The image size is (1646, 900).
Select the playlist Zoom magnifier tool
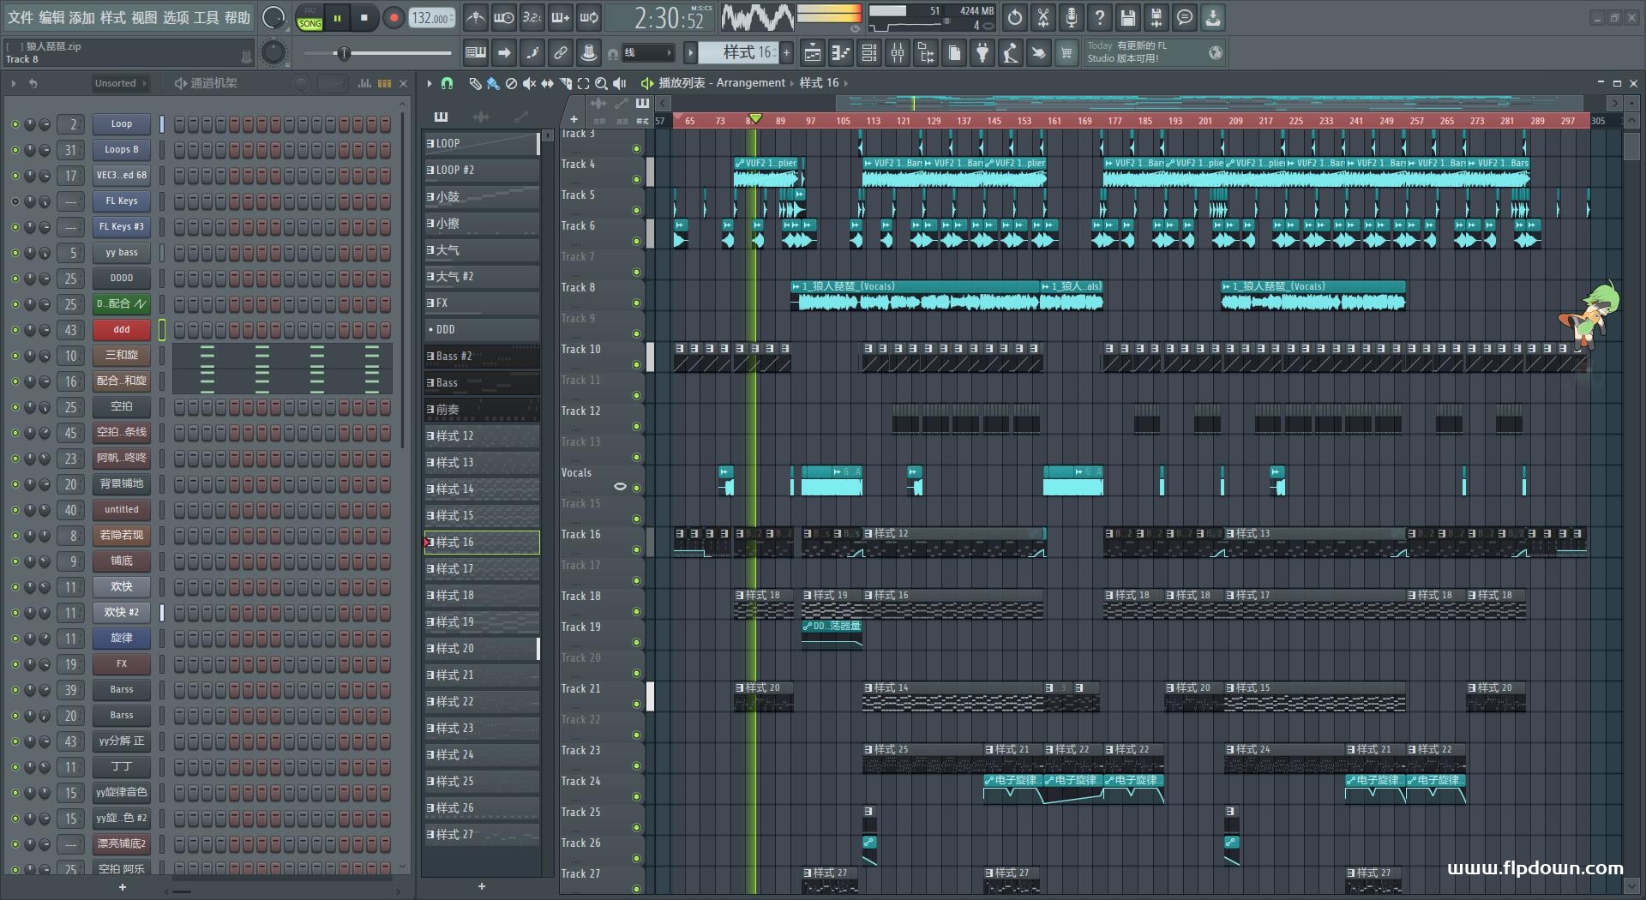(x=601, y=83)
